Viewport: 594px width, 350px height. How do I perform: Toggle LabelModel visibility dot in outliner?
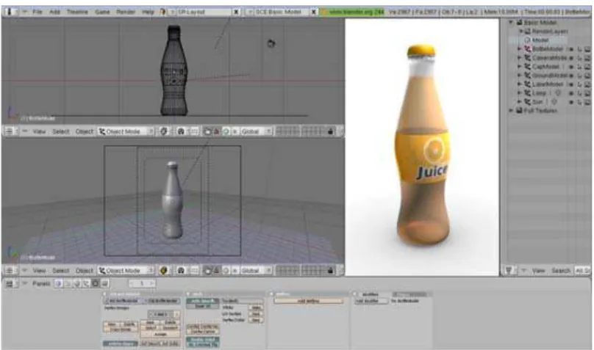(572, 84)
